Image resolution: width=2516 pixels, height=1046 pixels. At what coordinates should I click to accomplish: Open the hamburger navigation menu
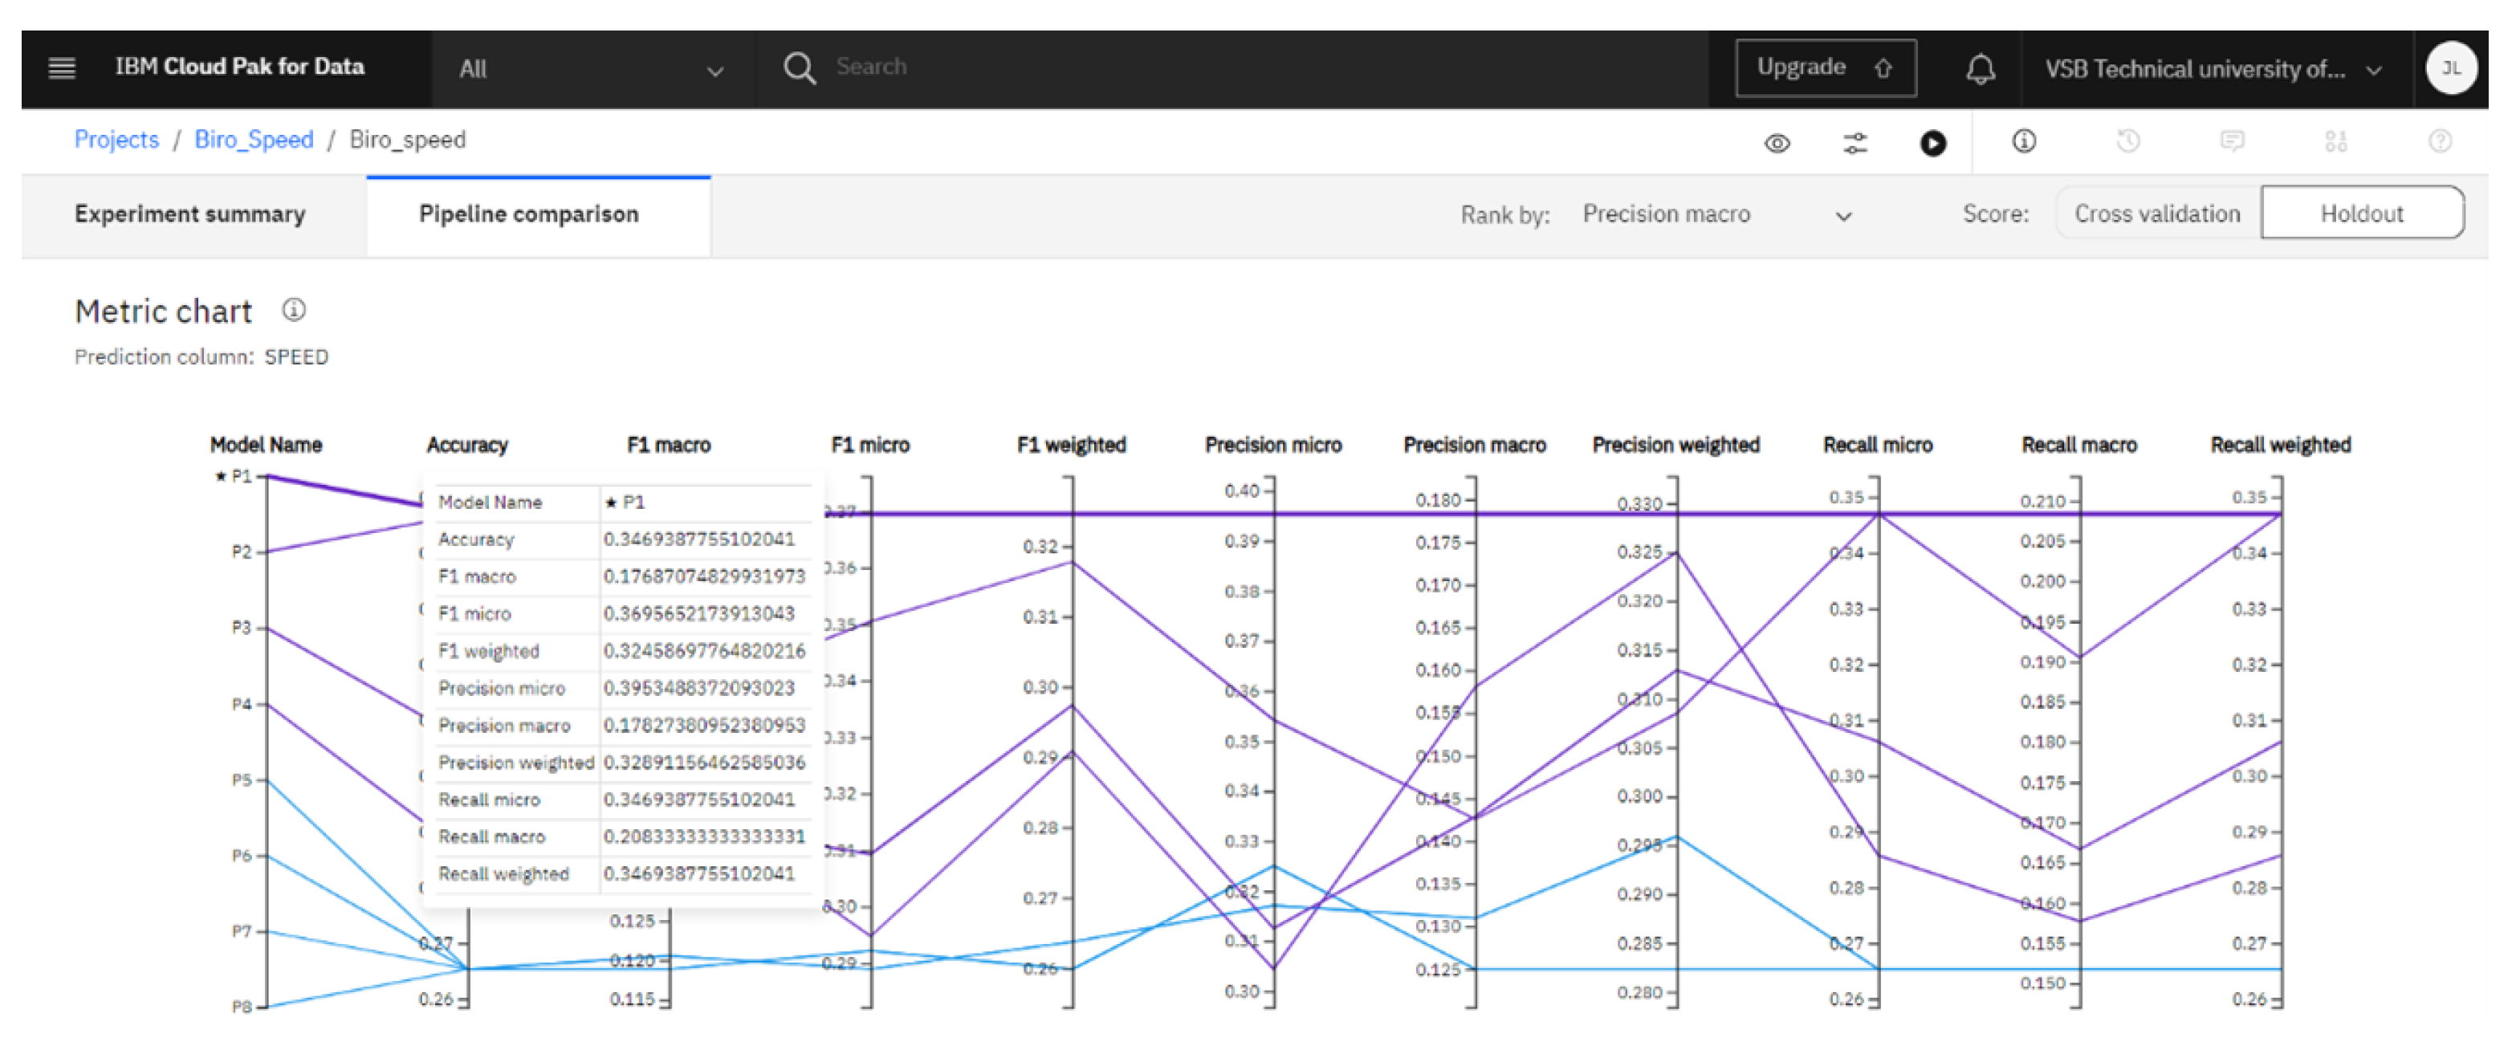(62, 67)
